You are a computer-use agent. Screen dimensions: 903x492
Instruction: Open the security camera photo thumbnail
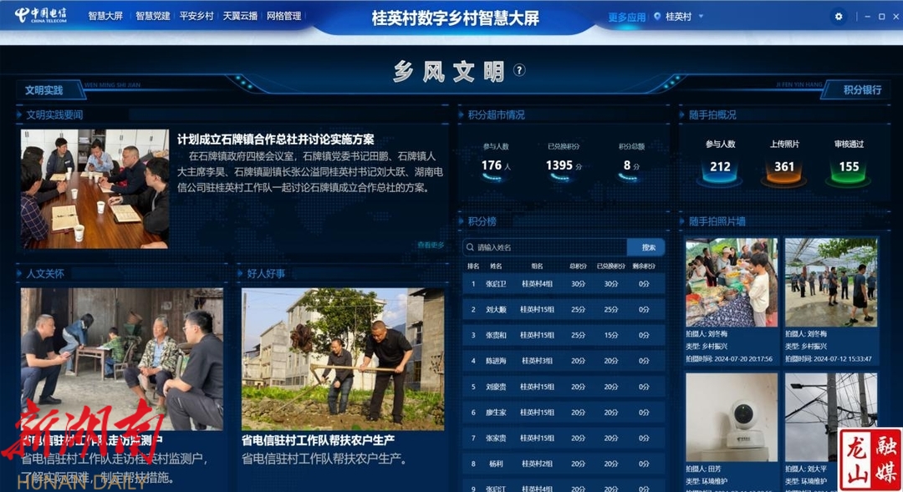click(731, 415)
